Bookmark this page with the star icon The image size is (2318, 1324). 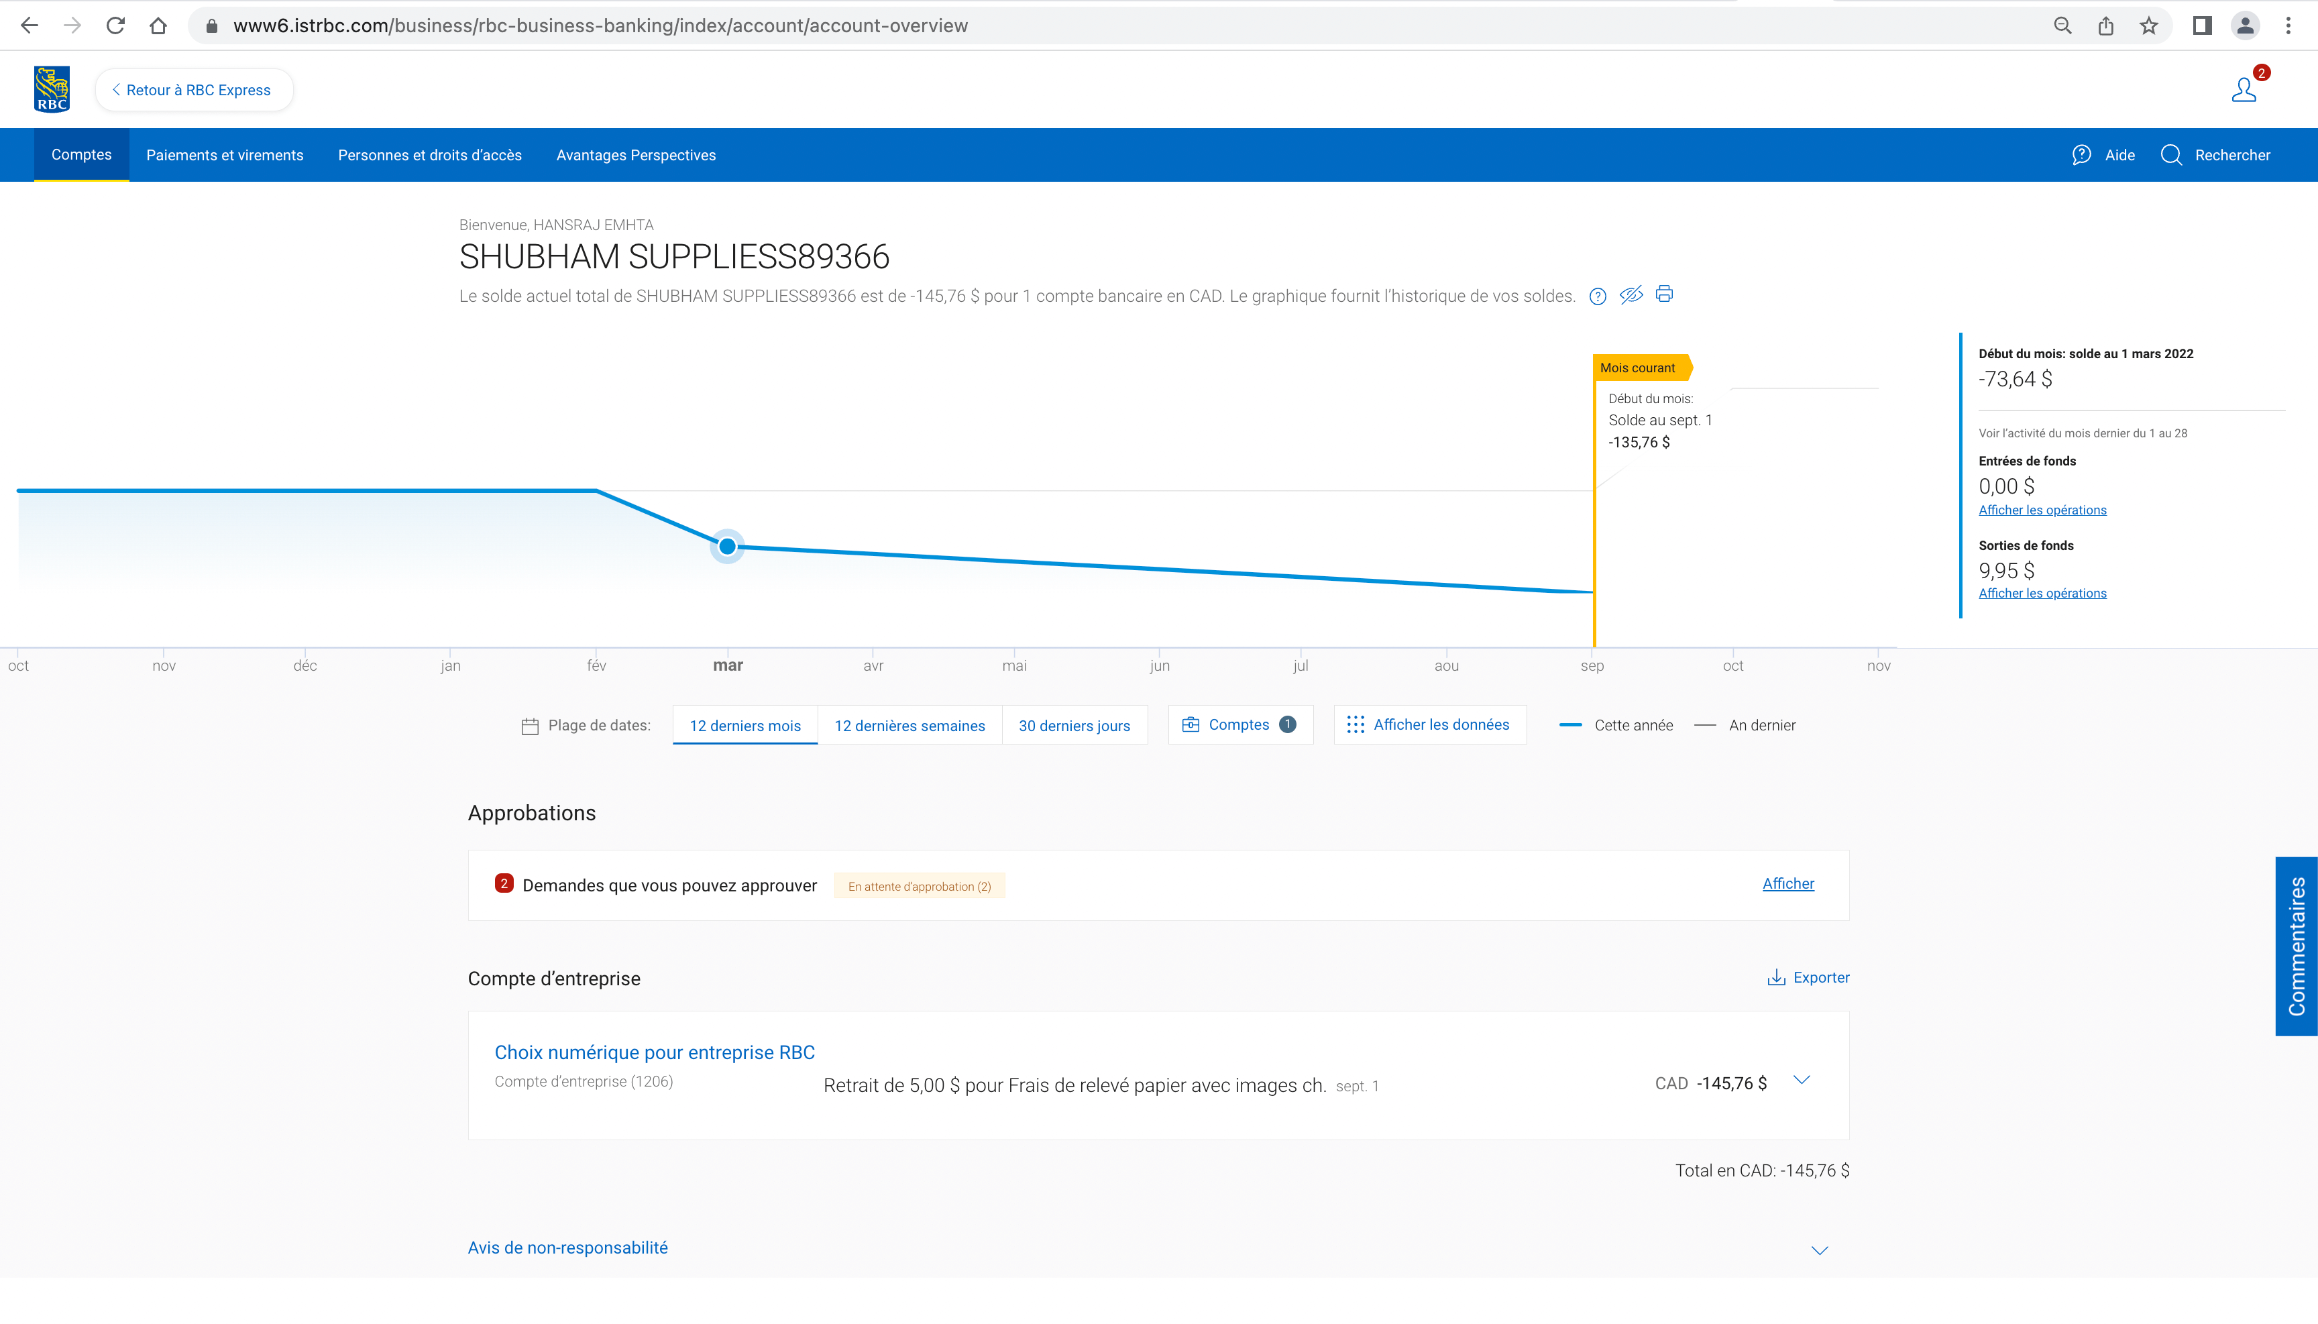[2149, 25]
